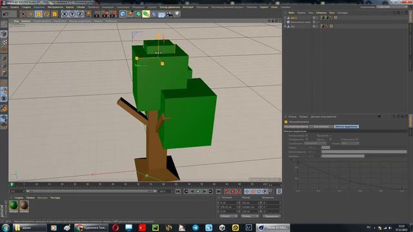Click the make editable icon in left toolbar
This screenshot has height=232, width=413.
pos(4,24)
